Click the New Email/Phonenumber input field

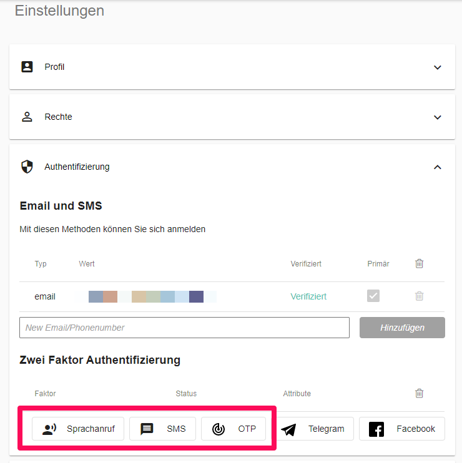click(x=184, y=328)
